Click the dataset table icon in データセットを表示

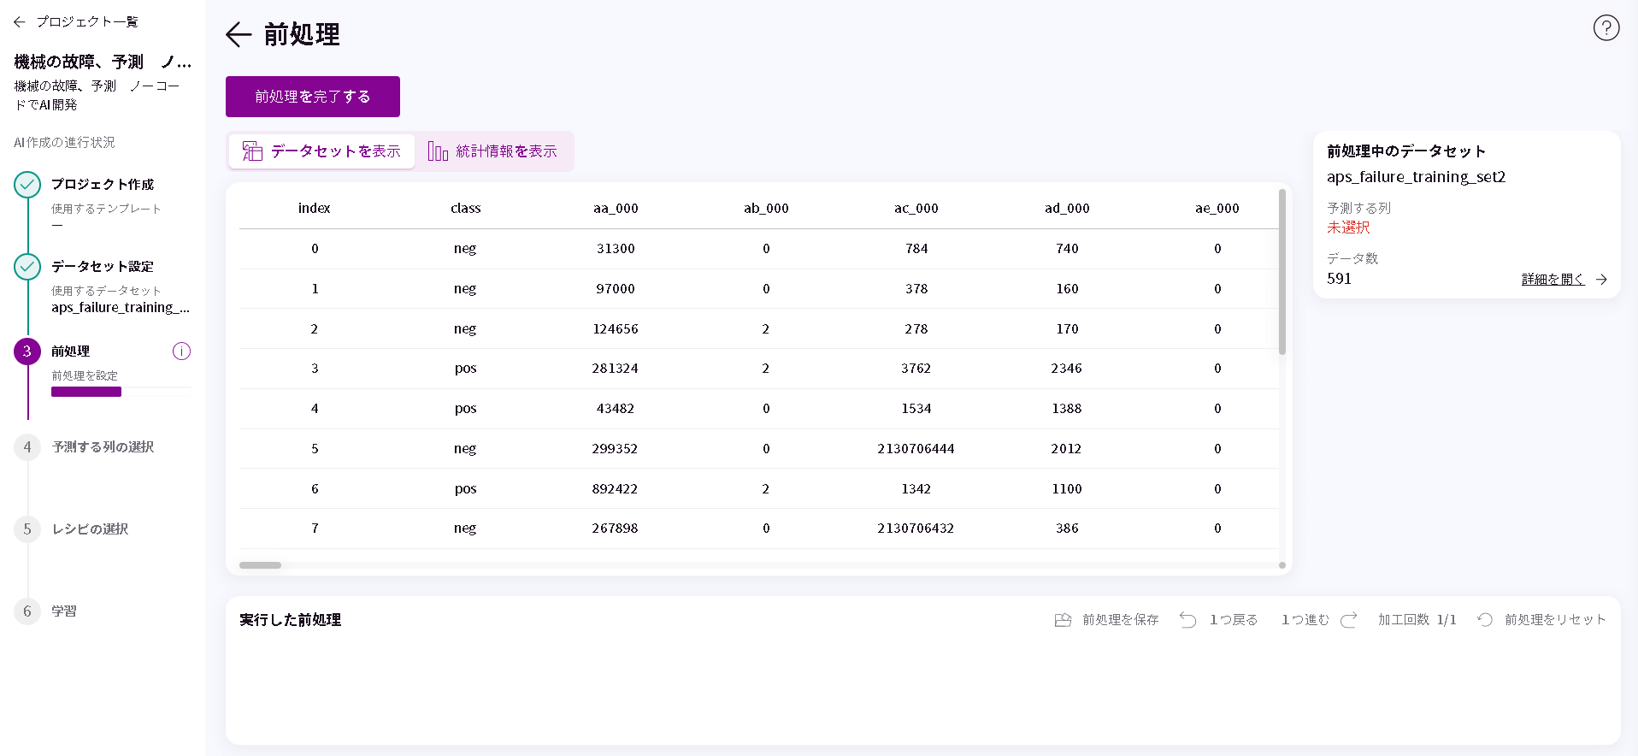[252, 151]
